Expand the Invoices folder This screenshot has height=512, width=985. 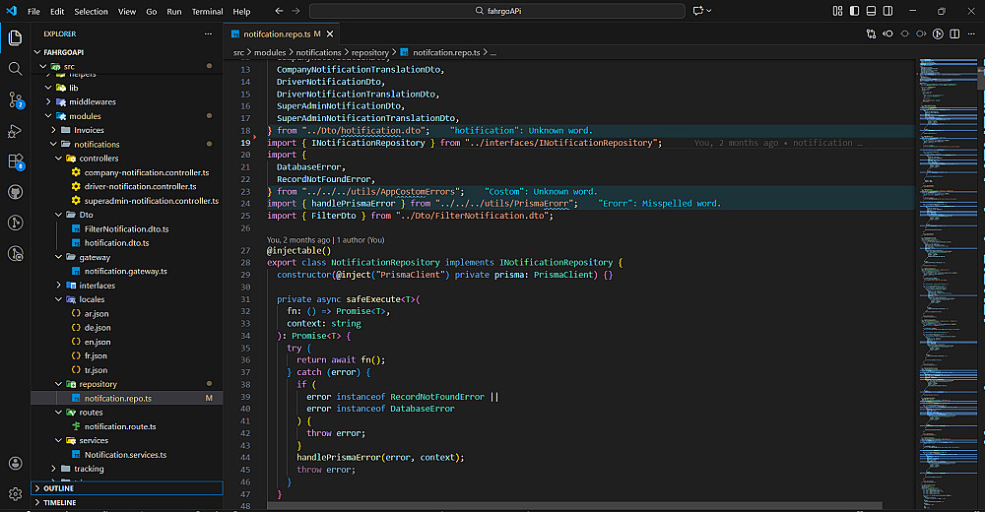click(x=89, y=130)
